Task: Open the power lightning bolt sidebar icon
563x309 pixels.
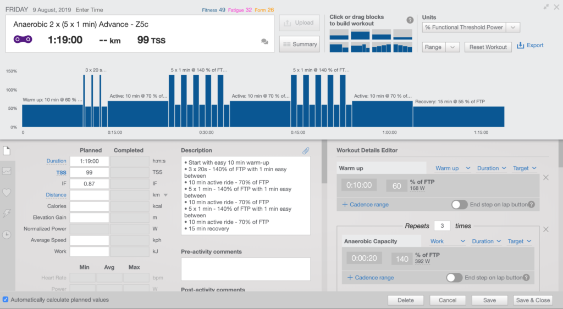Action: point(7,214)
